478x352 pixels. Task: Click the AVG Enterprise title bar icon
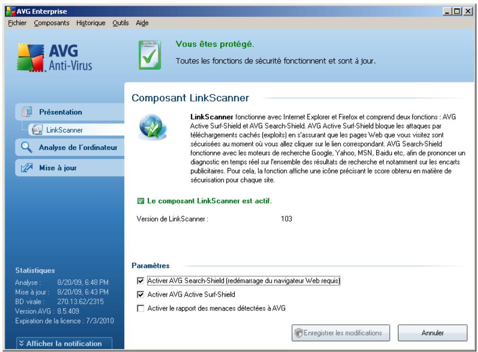pos(11,11)
